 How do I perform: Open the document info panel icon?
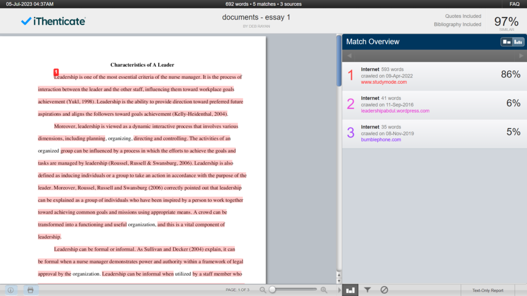pos(10,290)
